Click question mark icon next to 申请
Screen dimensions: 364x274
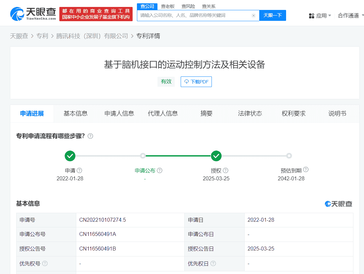coord(79,170)
